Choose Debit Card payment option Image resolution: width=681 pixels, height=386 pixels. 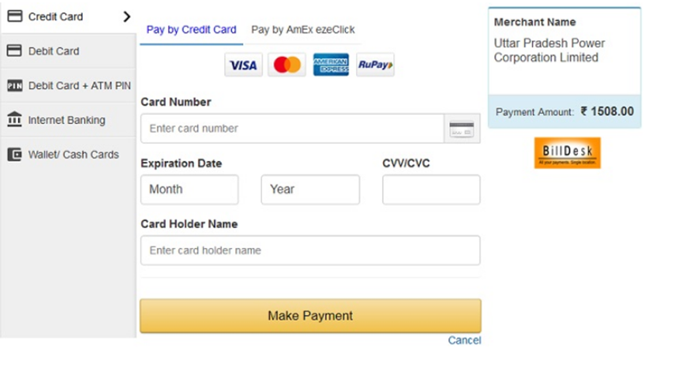[x=54, y=51]
